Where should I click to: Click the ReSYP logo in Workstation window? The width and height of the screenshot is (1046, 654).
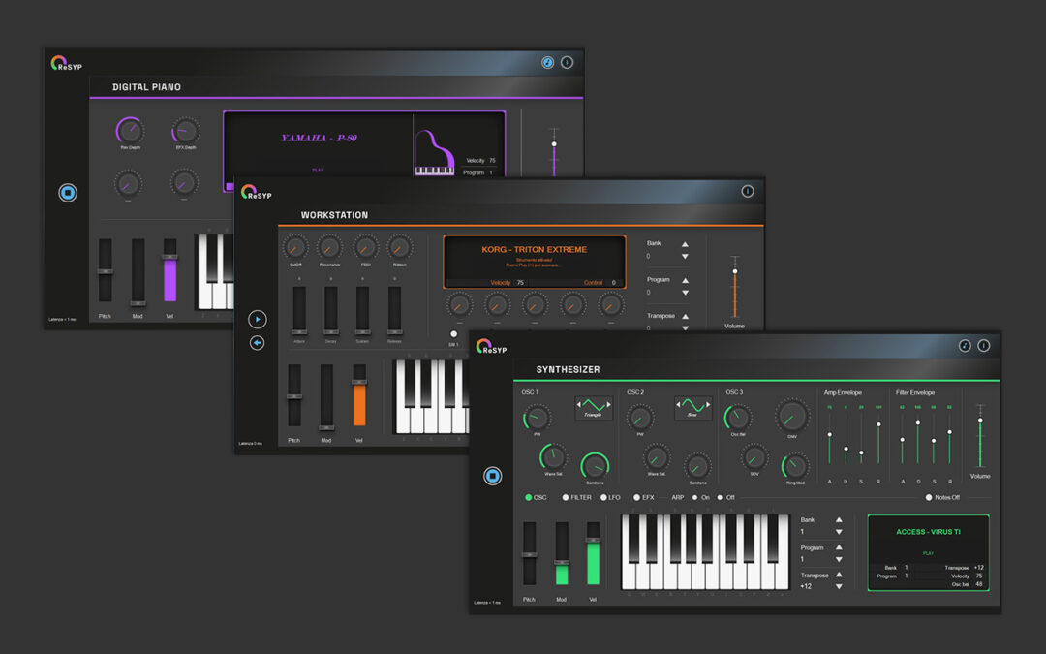(x=257, y=192)
